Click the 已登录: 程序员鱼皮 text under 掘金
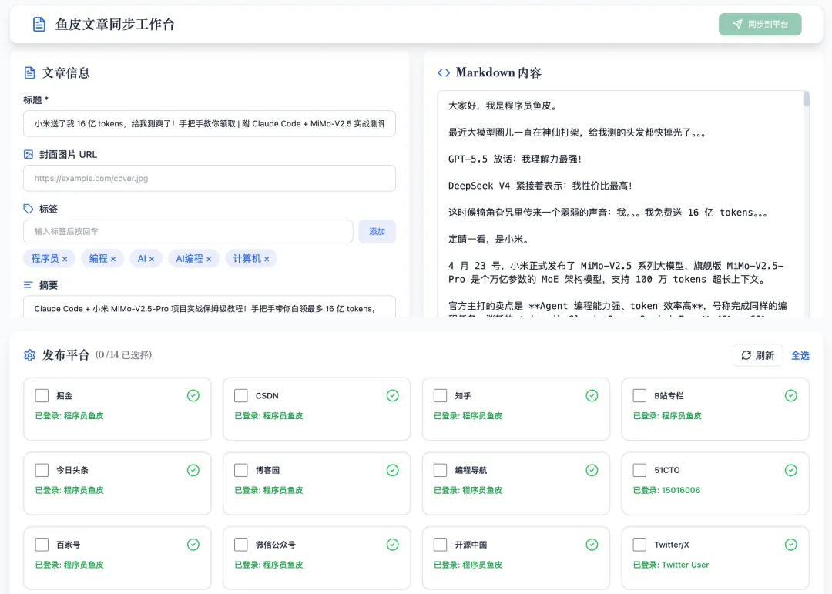Image resolution: width=832 pixels, height=594 pixels. point(69,415)
